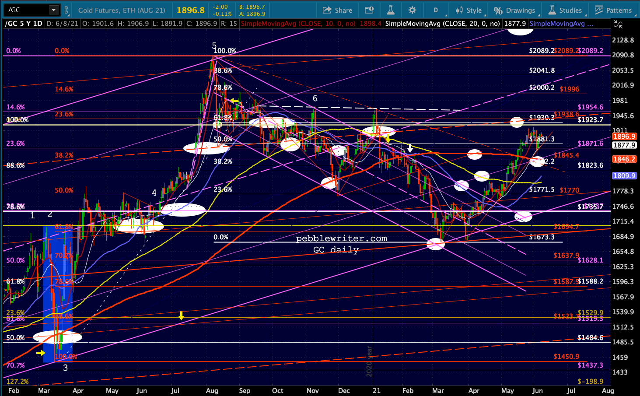Click the Sep label on time axis
This screenshot has width=640, height=396.
pos(245,391)
